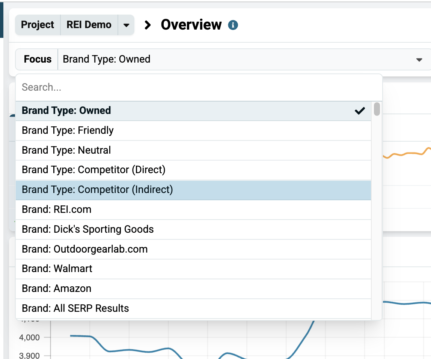This screenshot has height=359, width=431.
Task: Choose Brand Type: Competitor (Indirect)
Action: pos(193,190)
